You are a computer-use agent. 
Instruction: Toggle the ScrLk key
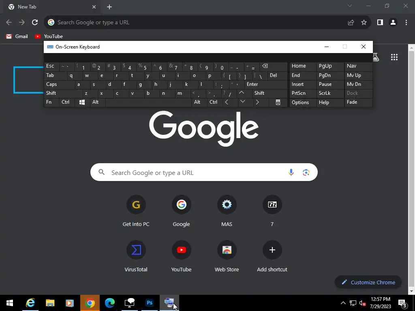330,93
